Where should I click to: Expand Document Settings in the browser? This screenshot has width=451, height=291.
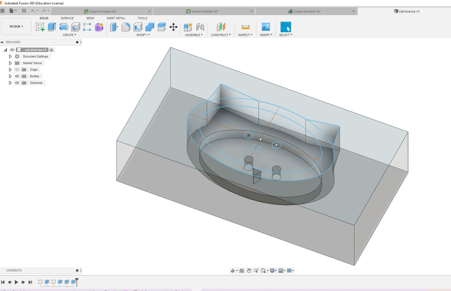point(10,56)
